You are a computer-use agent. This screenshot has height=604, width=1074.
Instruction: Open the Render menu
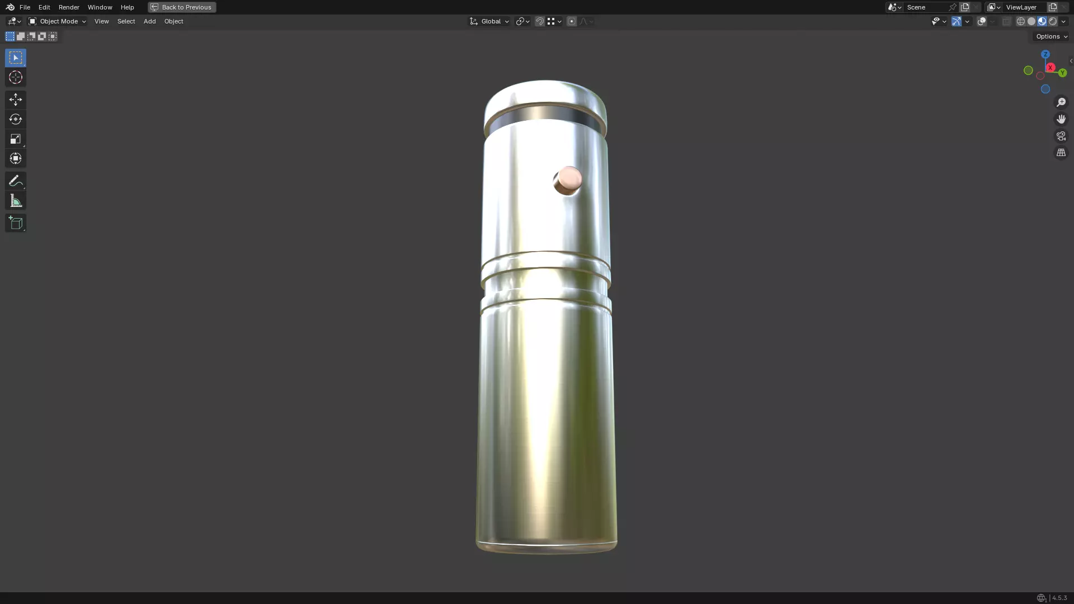tap(69, 7)
